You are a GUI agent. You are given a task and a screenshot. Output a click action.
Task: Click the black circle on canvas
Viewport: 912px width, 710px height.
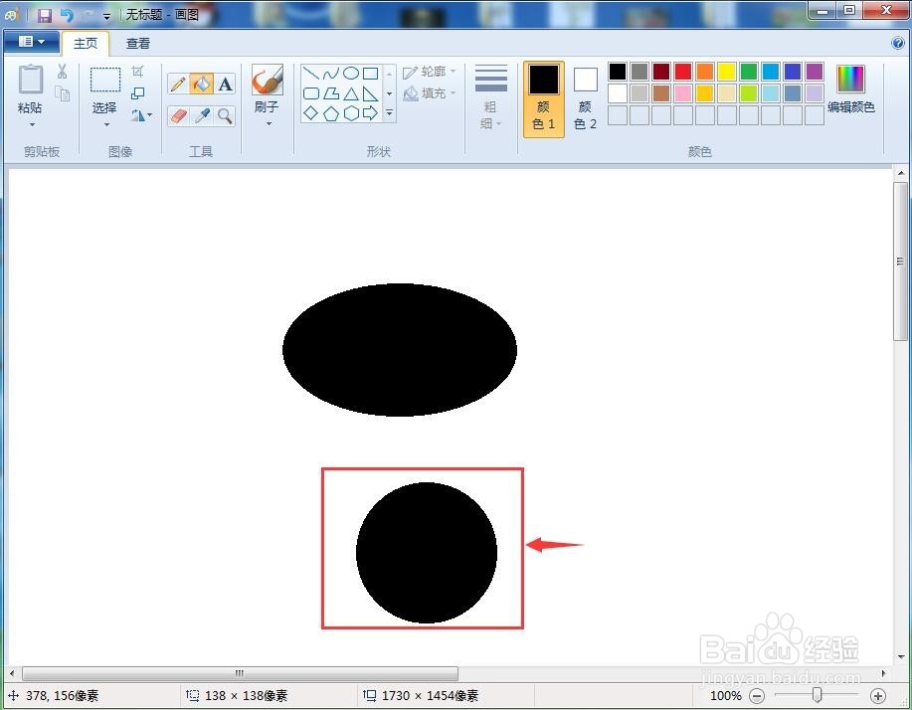pyautogui.click(x=427, y=553)
